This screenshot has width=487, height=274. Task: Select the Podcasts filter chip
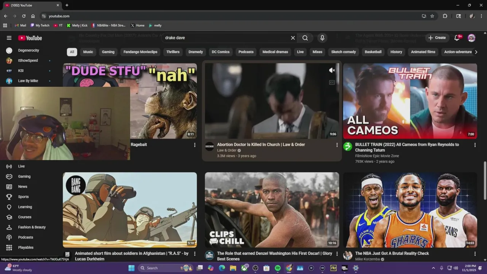tap(246, 52)
